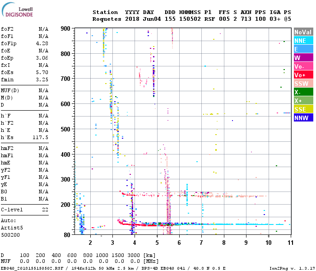The width and height of the screenshot is (316, 271).
Task: Select the W purple legend entry
Action: (302, 58)
